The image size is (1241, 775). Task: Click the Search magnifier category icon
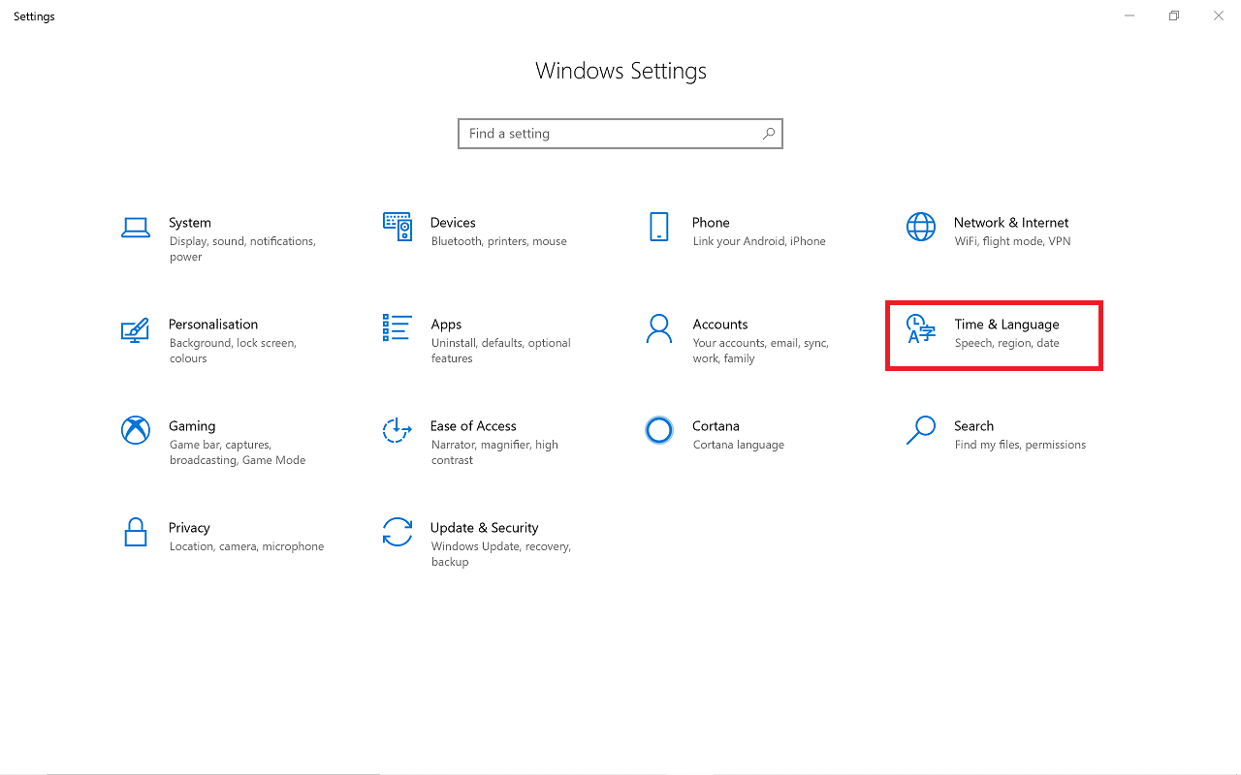pos(921,430)
